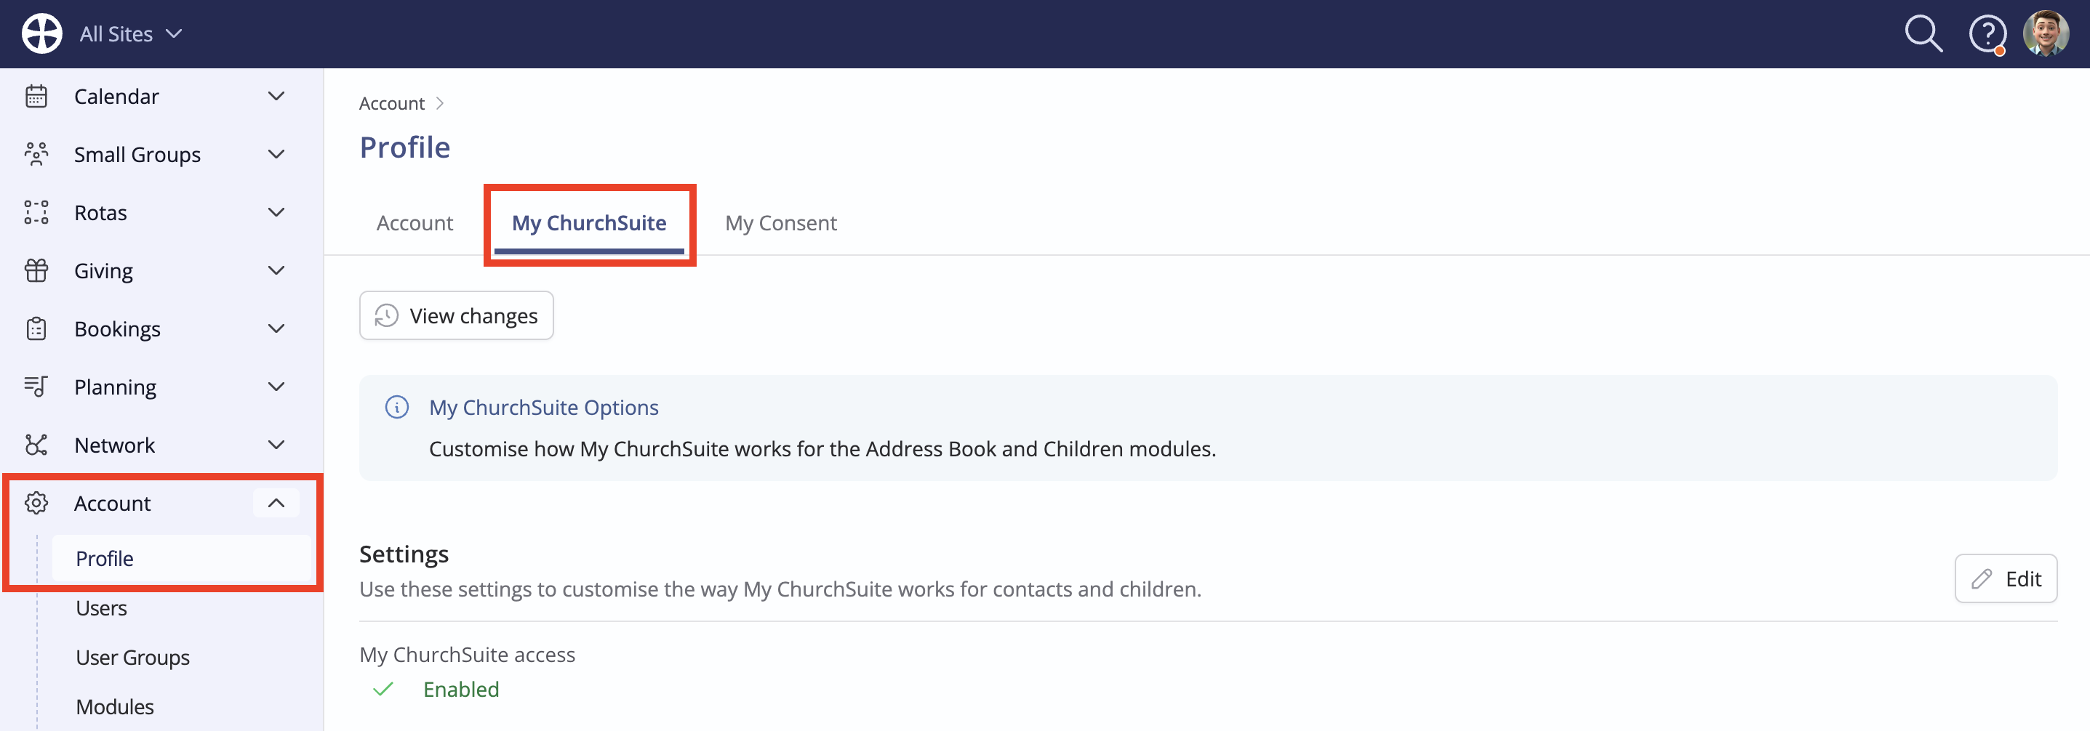
Task: Switch to the Account tab
Action: coord(415,223)
